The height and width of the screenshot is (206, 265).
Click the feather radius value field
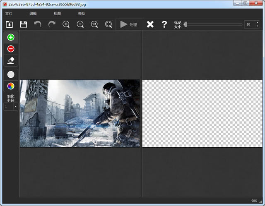point(8,107)
